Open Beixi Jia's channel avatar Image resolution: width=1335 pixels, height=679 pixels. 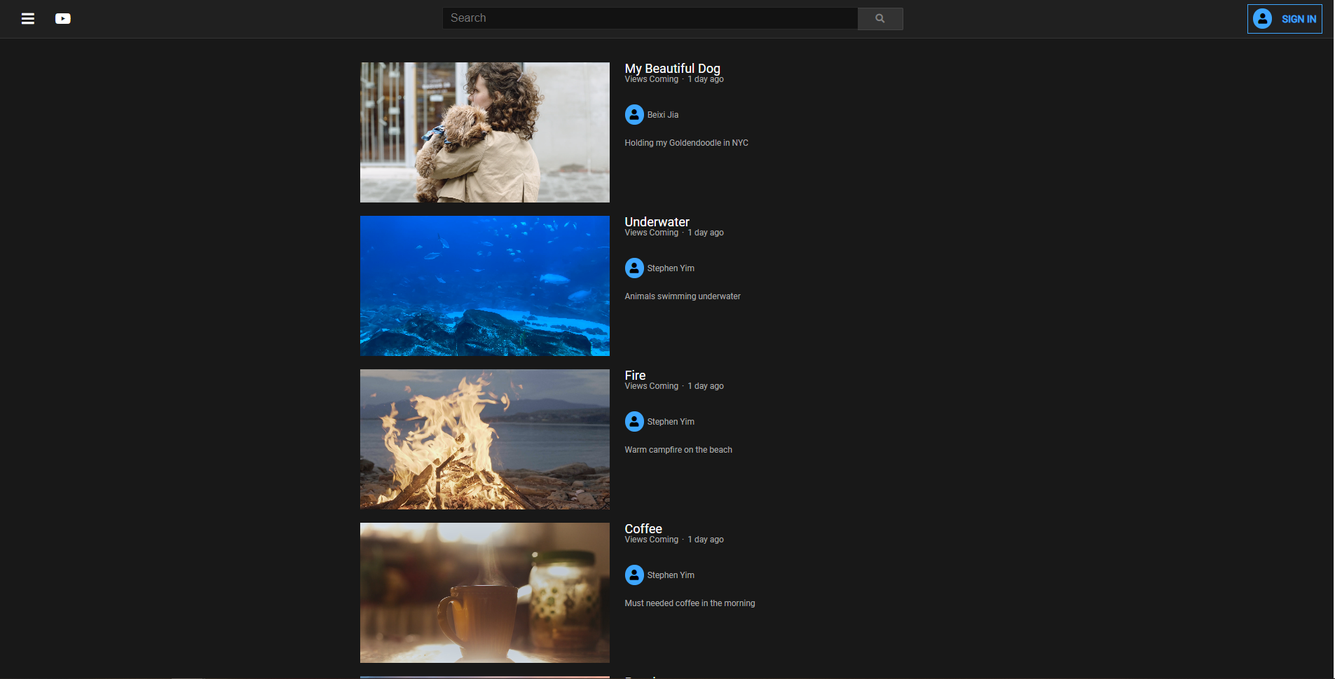(634, 114)
